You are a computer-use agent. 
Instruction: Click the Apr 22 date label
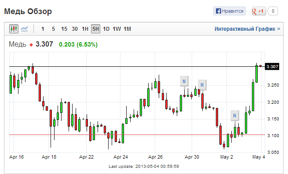point(86,157)
